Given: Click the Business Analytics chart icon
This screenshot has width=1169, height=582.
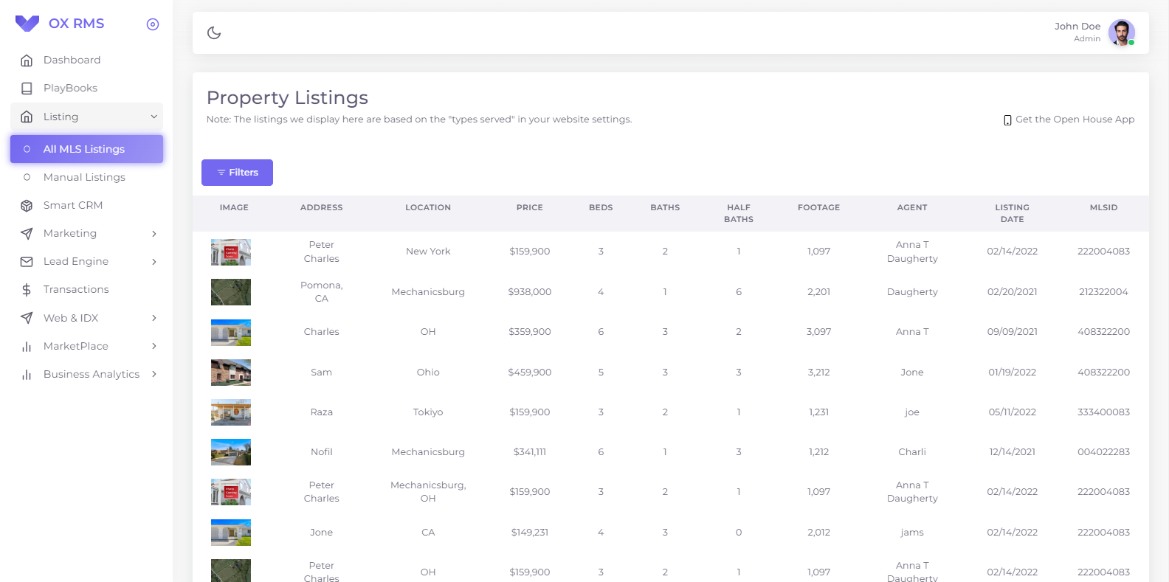Looking at the screenshot, I should pyautogui.click(x=27, y=375).
